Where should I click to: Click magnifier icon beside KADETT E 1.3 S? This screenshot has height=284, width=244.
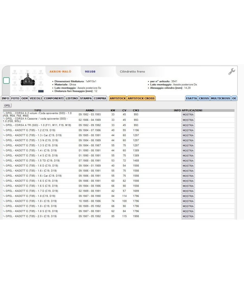click(4, 145)
